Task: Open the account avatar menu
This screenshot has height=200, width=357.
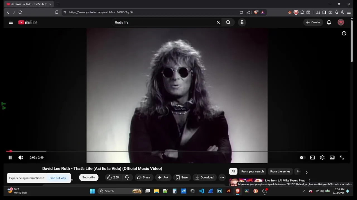Action: point(341,22)
